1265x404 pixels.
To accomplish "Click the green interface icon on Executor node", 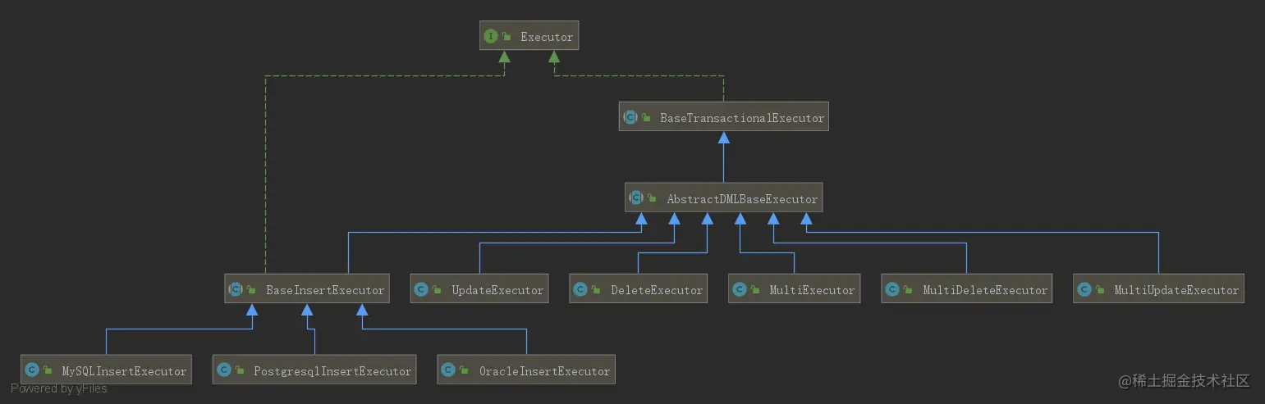I will pos(491,36).
